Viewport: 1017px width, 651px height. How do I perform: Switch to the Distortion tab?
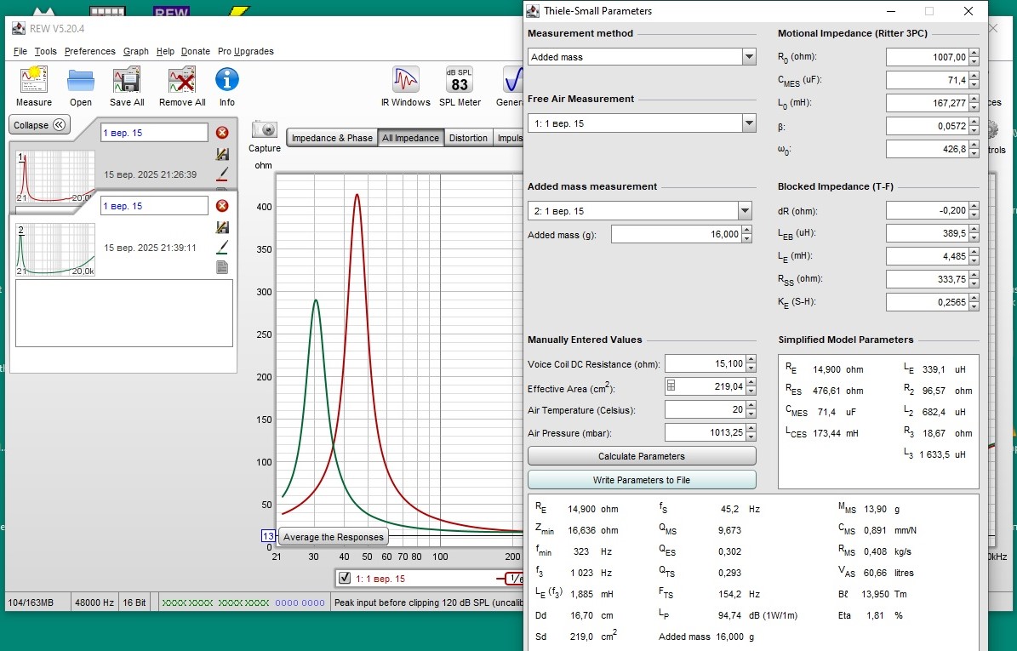tap(468, 138)
